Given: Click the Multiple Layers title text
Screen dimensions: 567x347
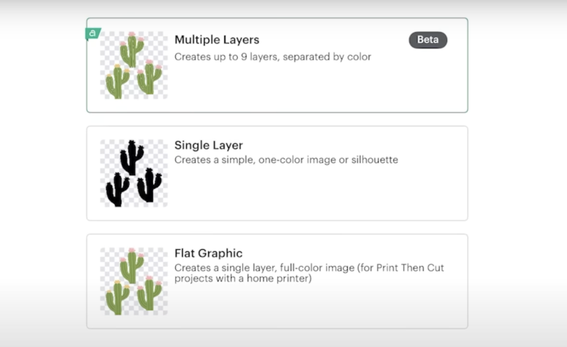Looking at the screenshot, I should 217,39.
